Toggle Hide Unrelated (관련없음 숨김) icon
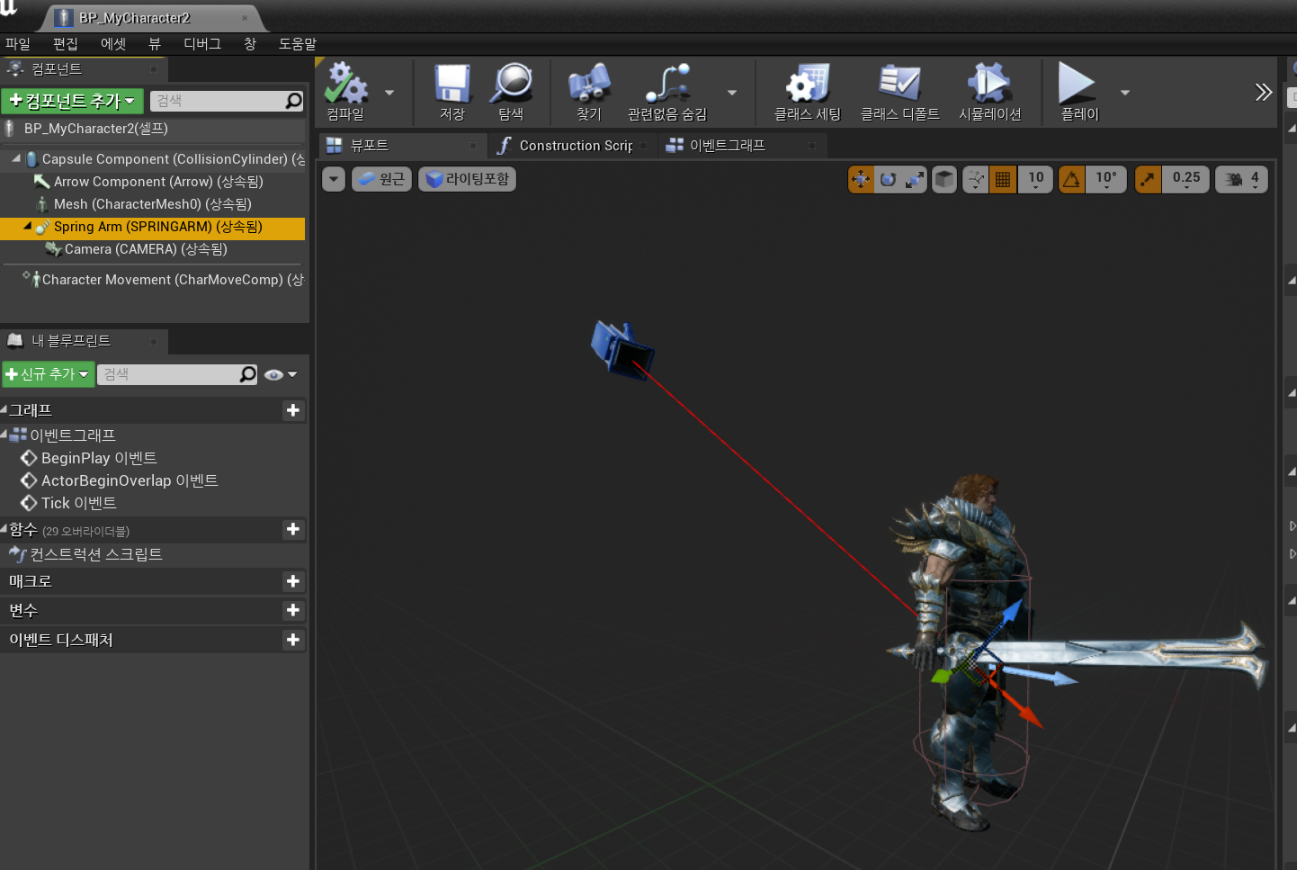This screenshot has height=870, width=1297. (667, 84)
